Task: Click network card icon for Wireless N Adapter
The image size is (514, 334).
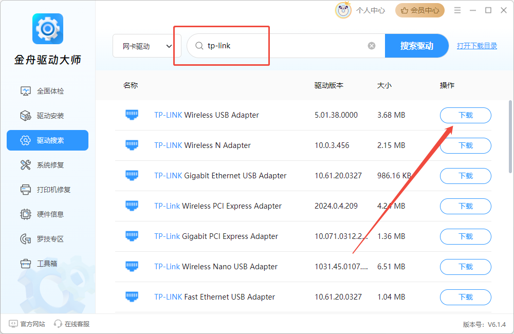Action: pos(132,145)
